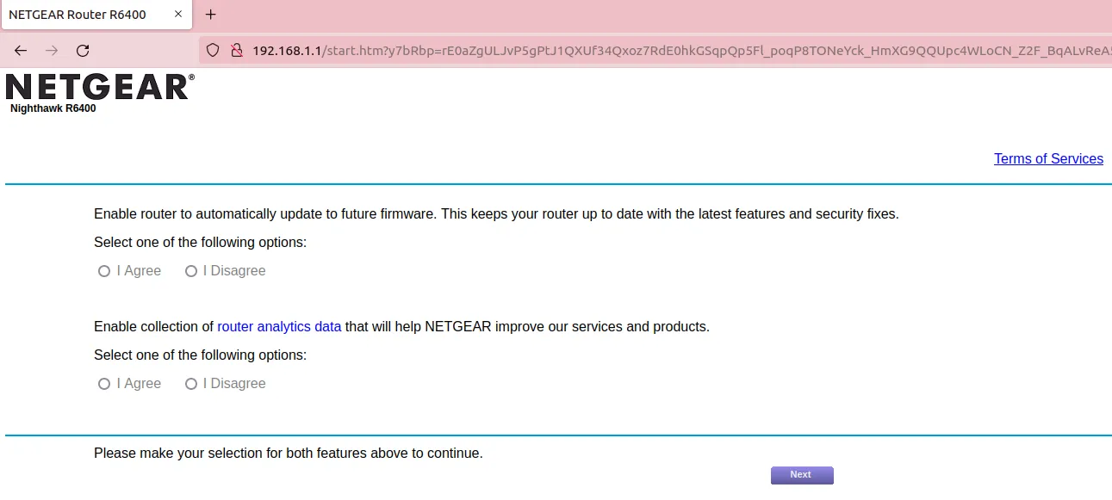This screenshot has width=1112, height=500.
Task: Close the NETGEAR Router R6400 tab
Action: (178, 15)
